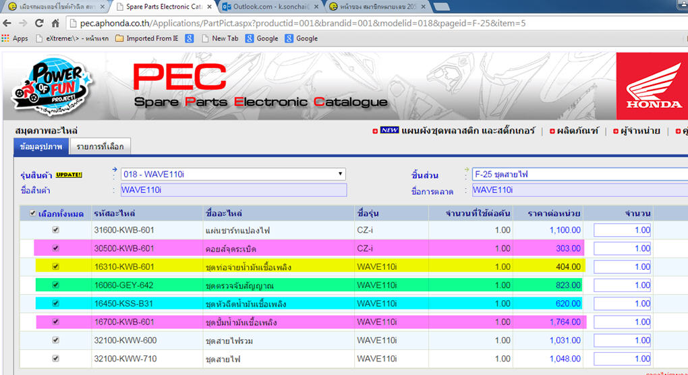Image resolution: width=688 pixels, height=375 pixels.
Task: Click part name ชุดสายไฟรวม
Action: [x=229, y=341]
